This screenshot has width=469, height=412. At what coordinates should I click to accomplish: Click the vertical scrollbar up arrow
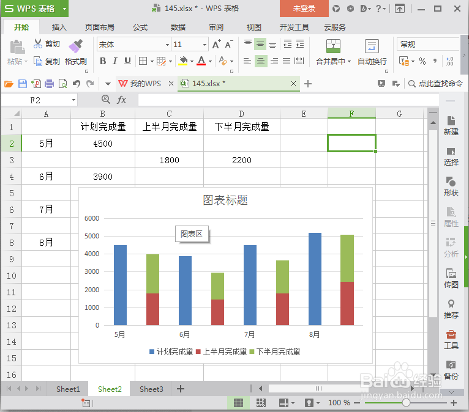tap(433, 123)
